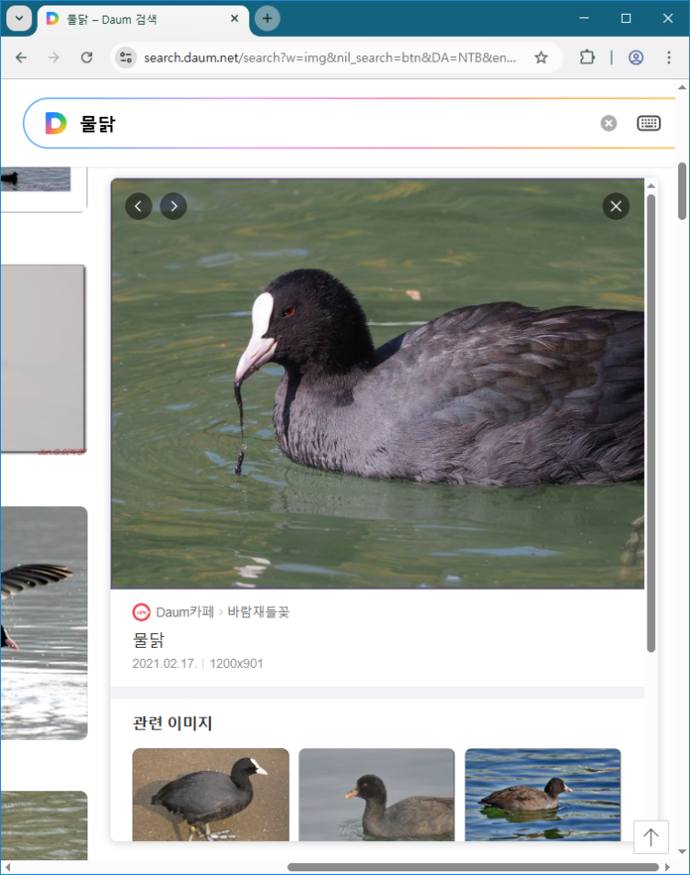Image resolution: width=690 pixels, height=875 pixels.
Task: View site information icon in address bar
Action: [x=126, y=58]
